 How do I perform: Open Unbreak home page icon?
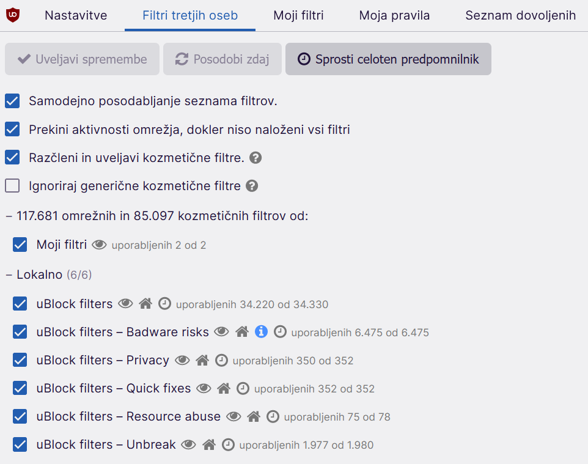click(209, 444)
